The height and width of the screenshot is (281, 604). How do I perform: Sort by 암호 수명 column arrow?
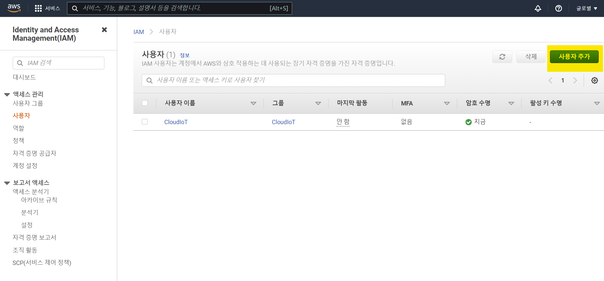(x=511, y=103)
